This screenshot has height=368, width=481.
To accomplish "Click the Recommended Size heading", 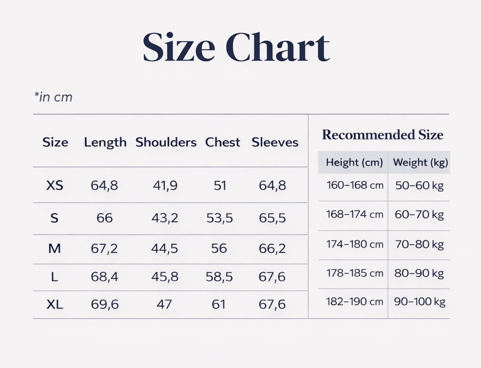I will 382,135.
